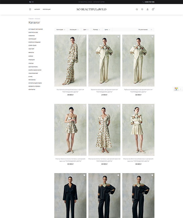Open the wishlist heart in header

point(142,9)
